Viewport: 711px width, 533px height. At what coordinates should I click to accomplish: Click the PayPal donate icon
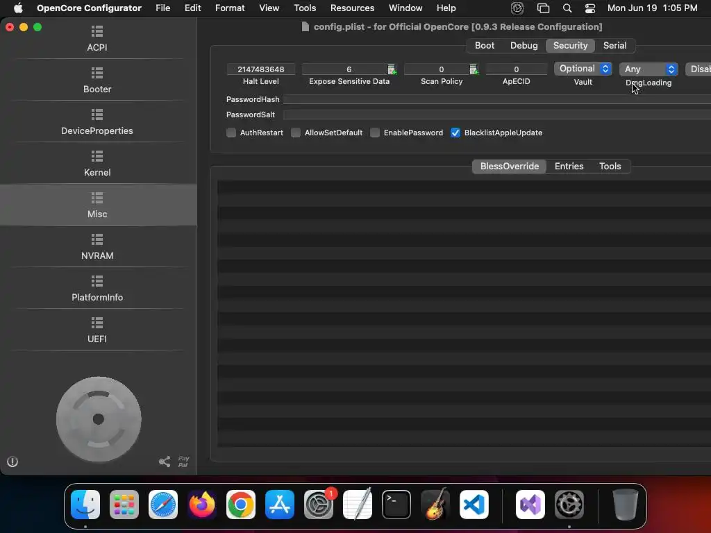183,462
